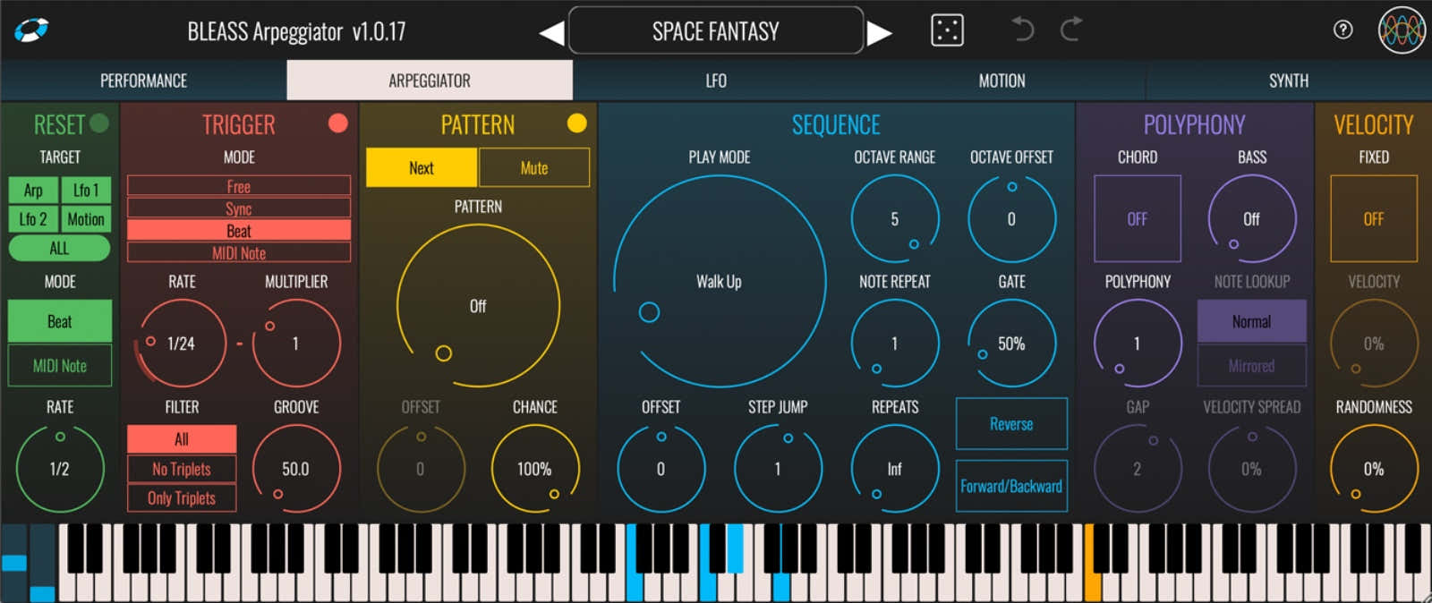Click the POLYPHONY 1 knob
The image size is (1432, 603).
1138,344
